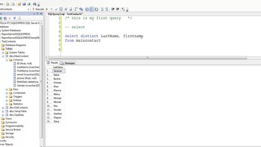The image size is (261, 147).
Task: Click the Analysis Services query icon
Action: 13,4
